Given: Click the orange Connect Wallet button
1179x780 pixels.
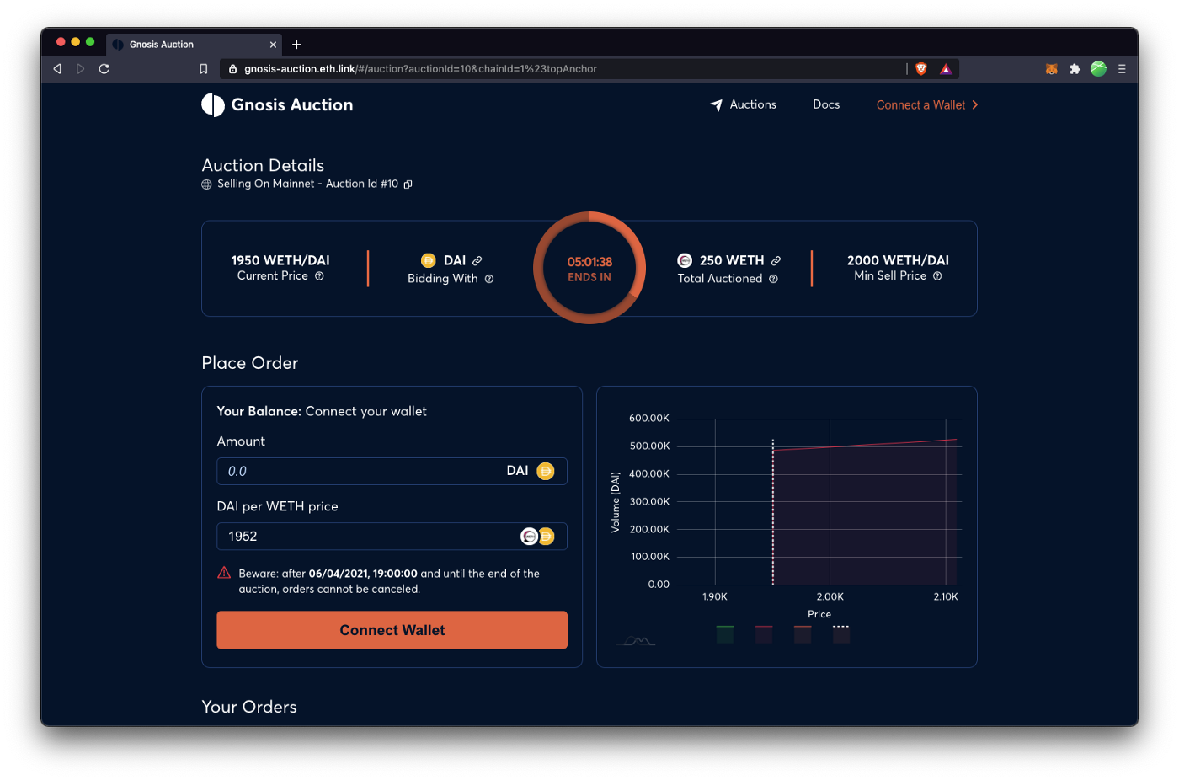Looking at the screenshot, I should [392, 630].
